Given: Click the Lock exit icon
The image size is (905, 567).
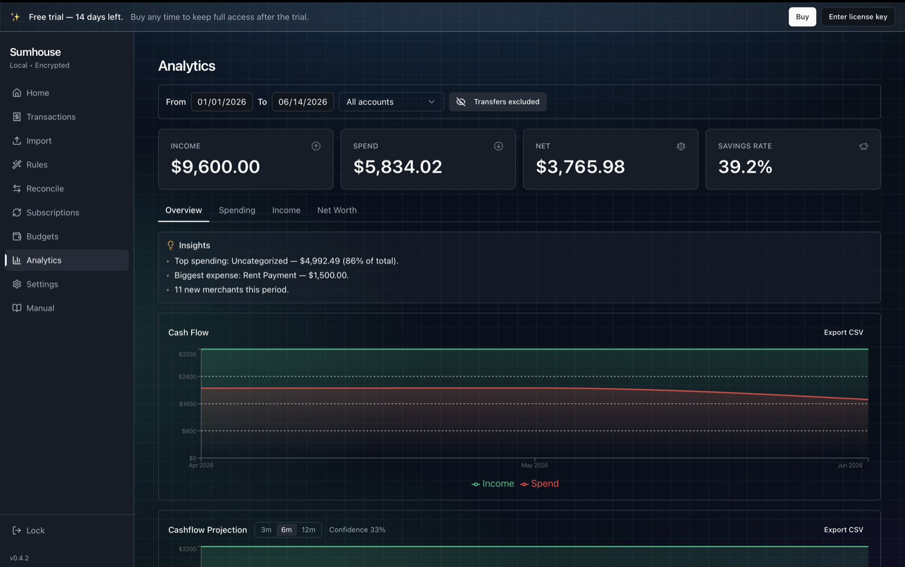Looking at the screenshot, I should pos(17,530).
